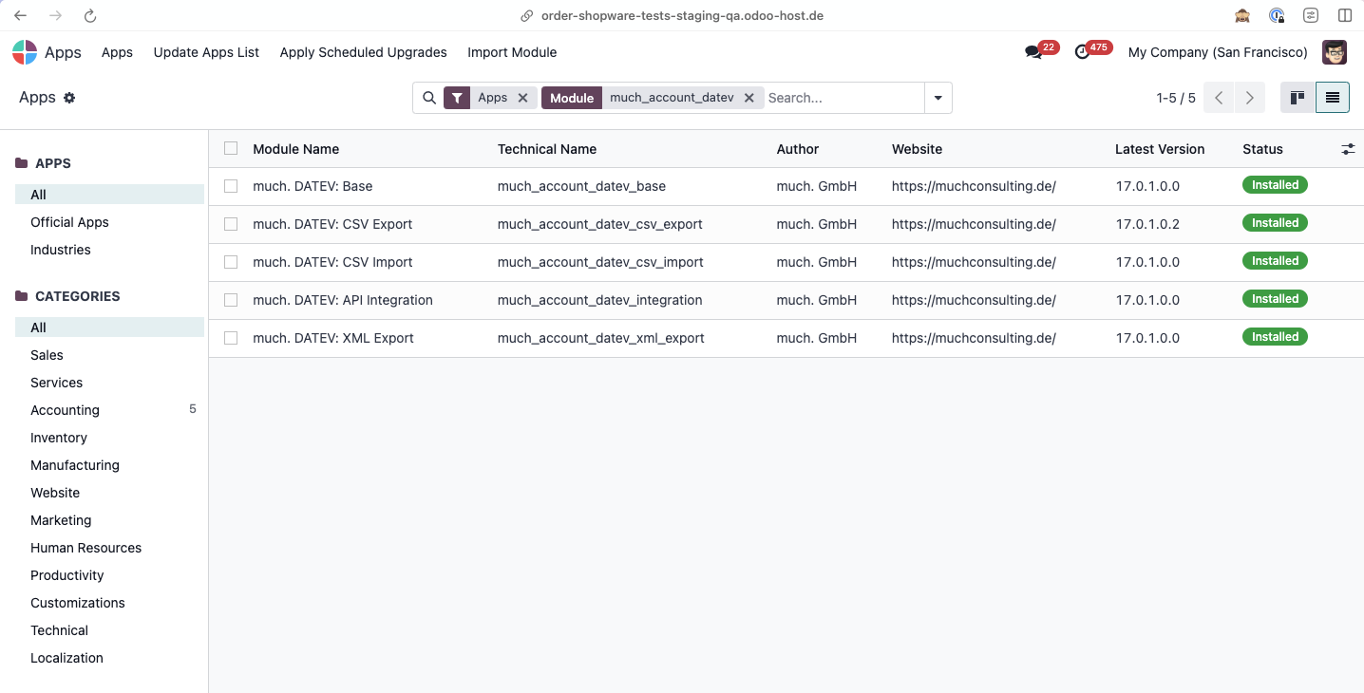Click the 1-5 / 5 pager counter

coord(1176,98)
